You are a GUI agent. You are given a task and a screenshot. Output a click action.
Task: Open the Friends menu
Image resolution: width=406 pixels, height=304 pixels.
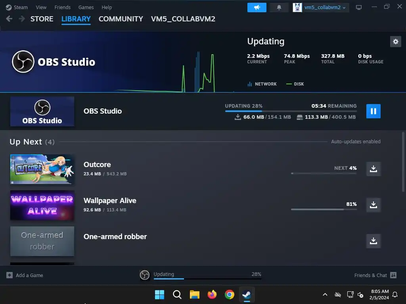pos(62,8)
